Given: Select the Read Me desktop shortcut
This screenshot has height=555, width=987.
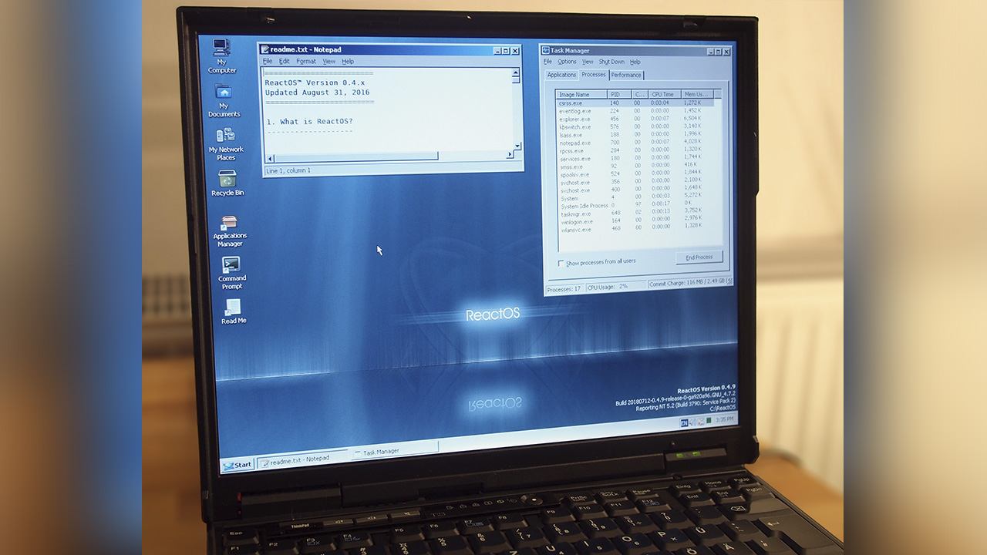Looking at the screenshot, I should 233,311.
